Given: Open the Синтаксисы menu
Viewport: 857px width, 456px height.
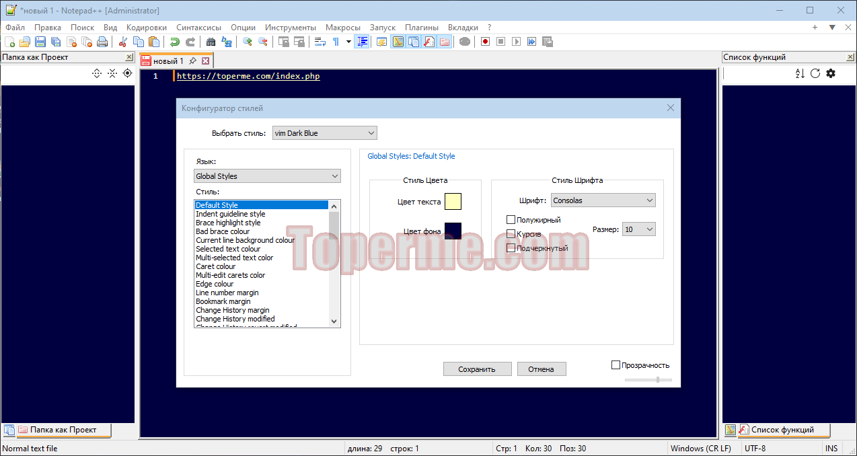Looking at the screenshot, I should point(198,28).
